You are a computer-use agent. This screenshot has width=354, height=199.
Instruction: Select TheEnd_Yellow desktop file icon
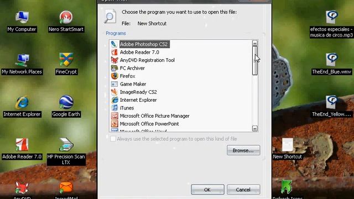pos(331,102)
